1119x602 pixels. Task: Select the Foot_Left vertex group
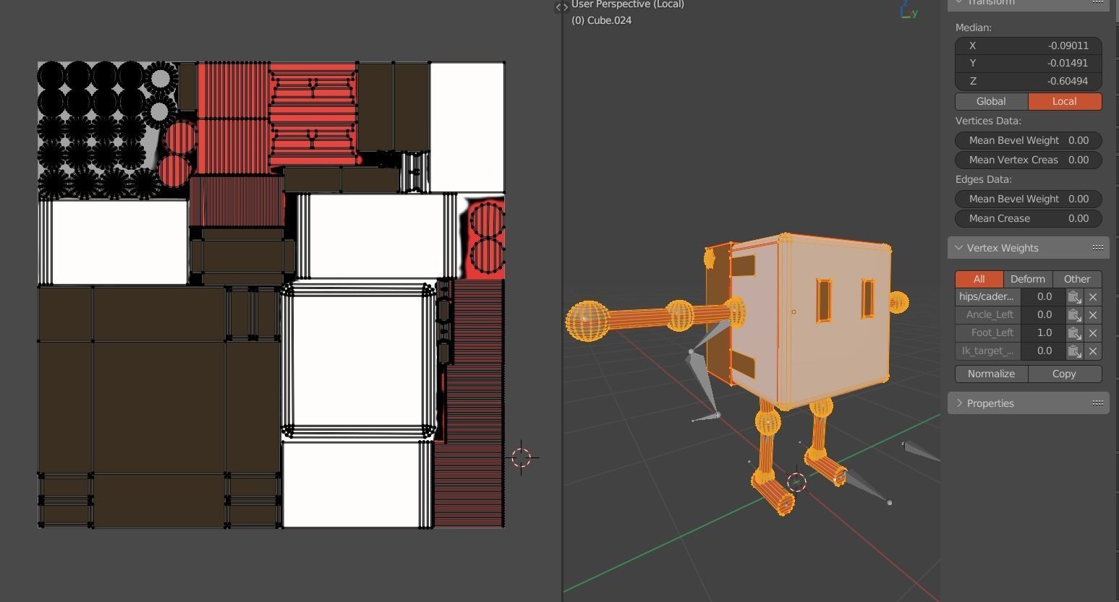point(987,333)
